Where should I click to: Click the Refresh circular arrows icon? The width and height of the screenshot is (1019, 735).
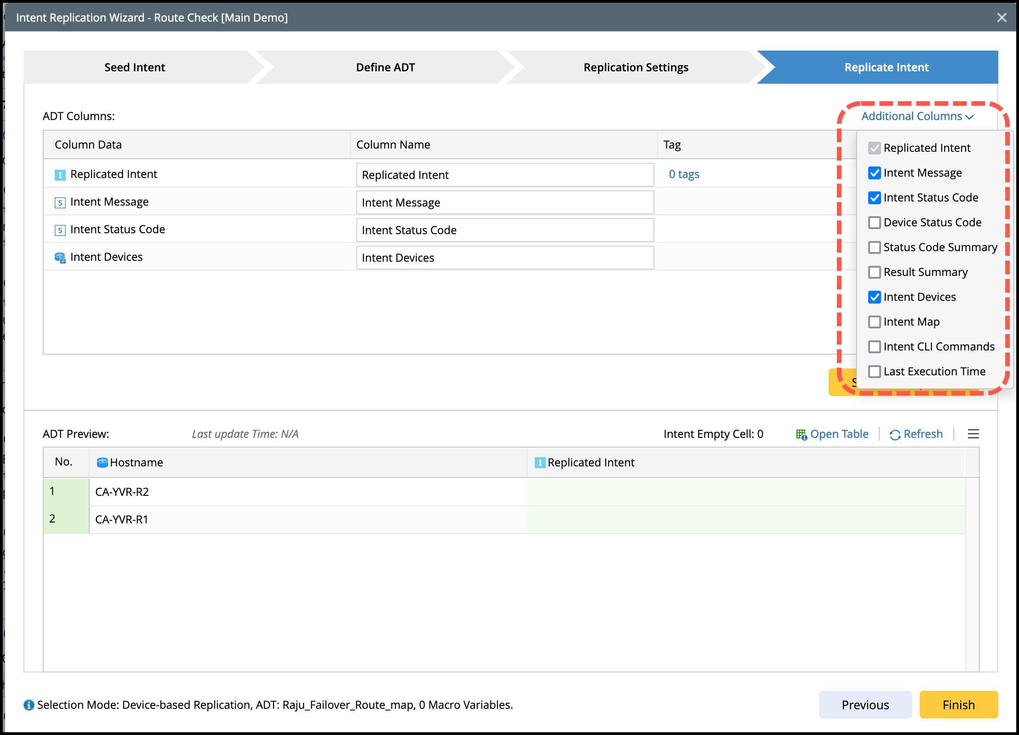[x=895, y=435]
